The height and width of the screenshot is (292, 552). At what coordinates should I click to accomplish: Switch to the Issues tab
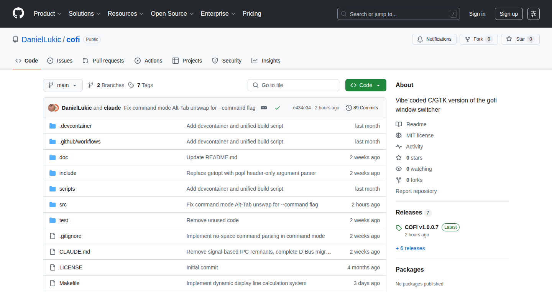(60, 61)
